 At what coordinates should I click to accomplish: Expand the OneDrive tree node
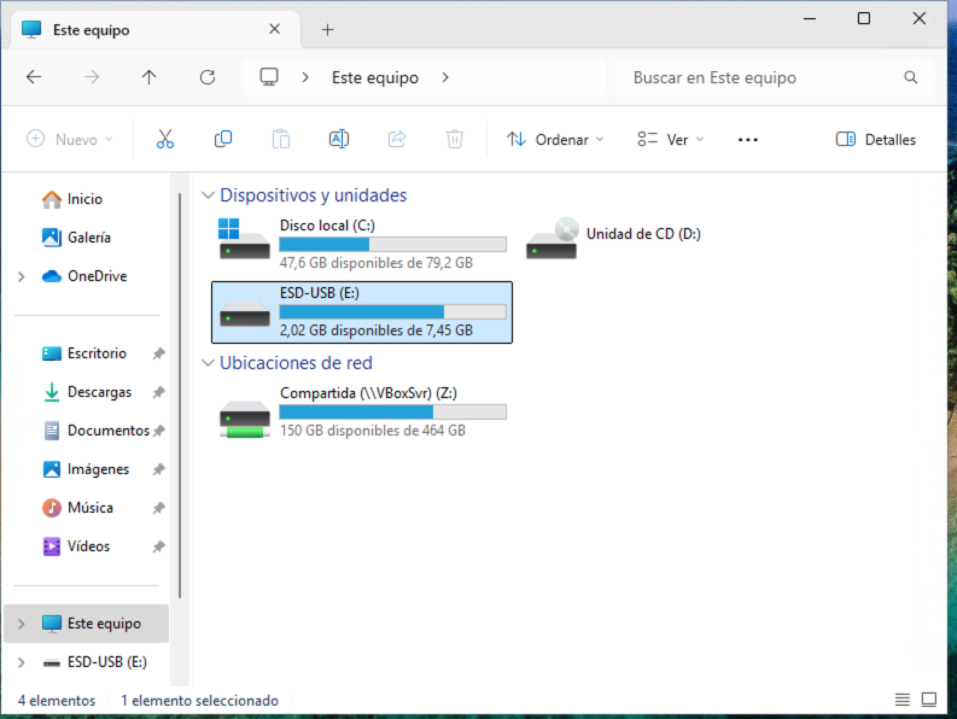click(21, 277)
